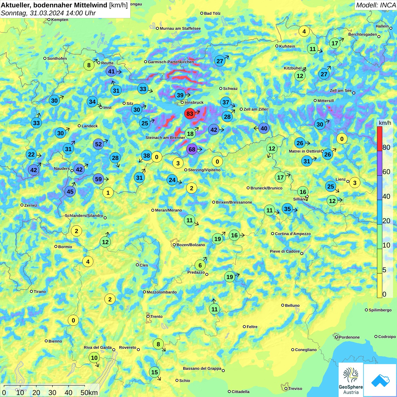Click the Bormio town label
The width and height of the screenshot is (397, 397).
(65, 247)
